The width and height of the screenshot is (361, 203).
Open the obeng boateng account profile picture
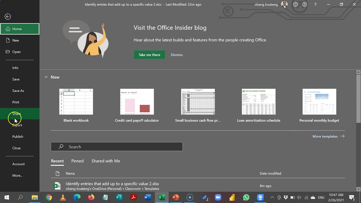[284, 5]
